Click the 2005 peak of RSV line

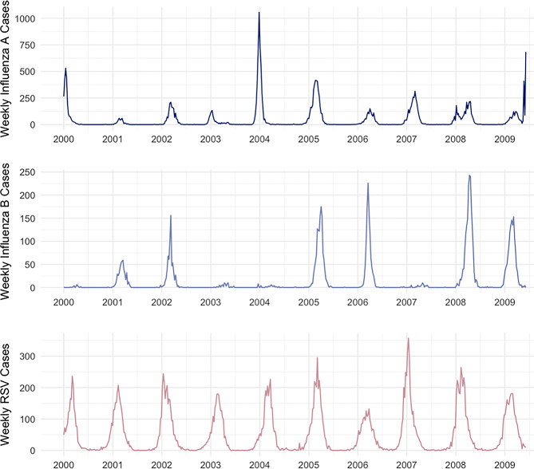point(317,358)
